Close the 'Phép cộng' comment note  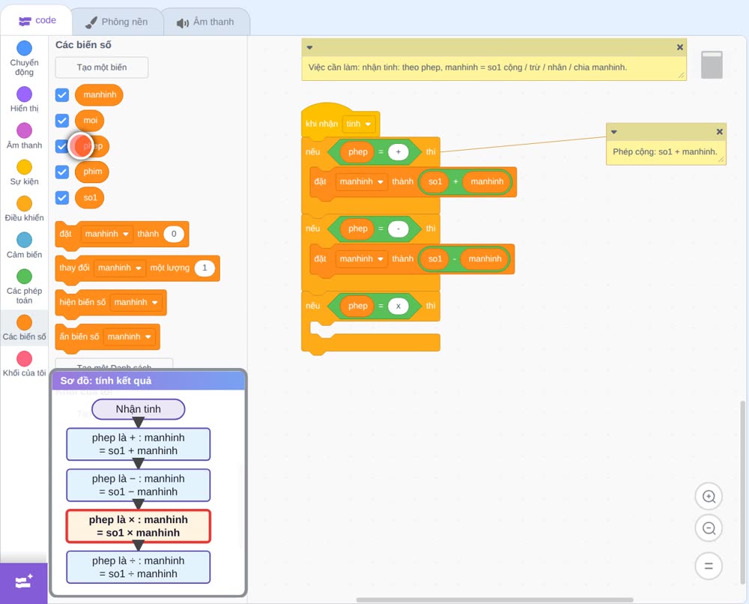pyautogui.click(x=719, y=131)
